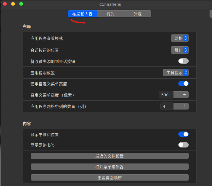Click the 应用说明放置 label
The height and width of the screenshot is (186, 212).
[43, 73]
